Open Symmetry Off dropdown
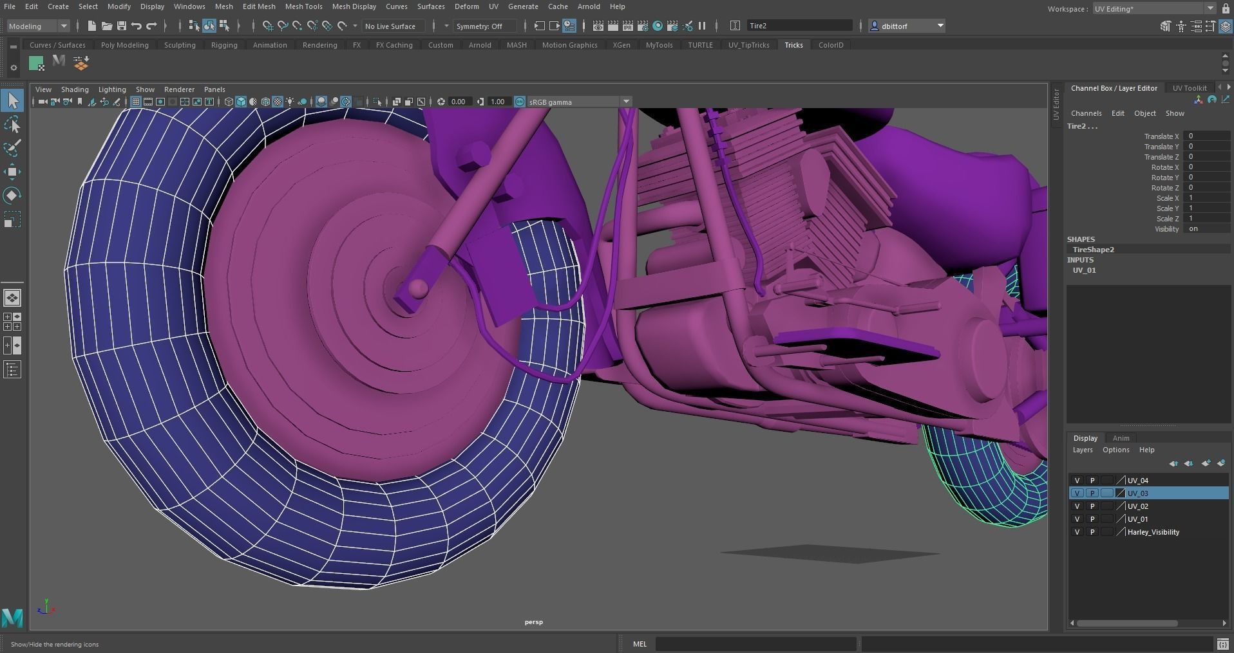The image size is (1234, 653). 485,26
